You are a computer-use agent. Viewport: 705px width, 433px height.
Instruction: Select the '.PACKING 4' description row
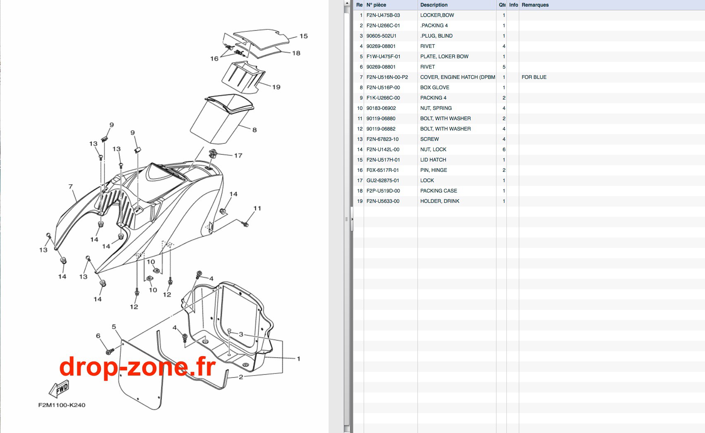(x=434, y=26)
